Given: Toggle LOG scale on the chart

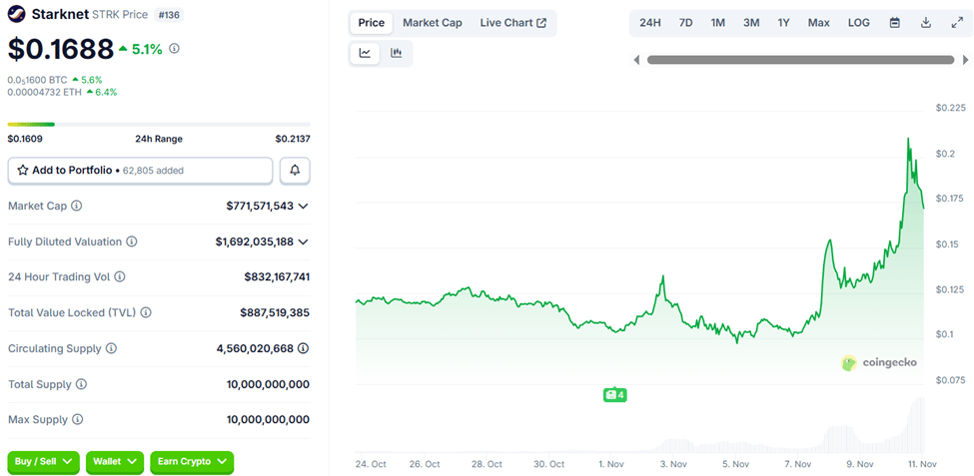Looking at the screenshot, I should click(x=858, y=23).
